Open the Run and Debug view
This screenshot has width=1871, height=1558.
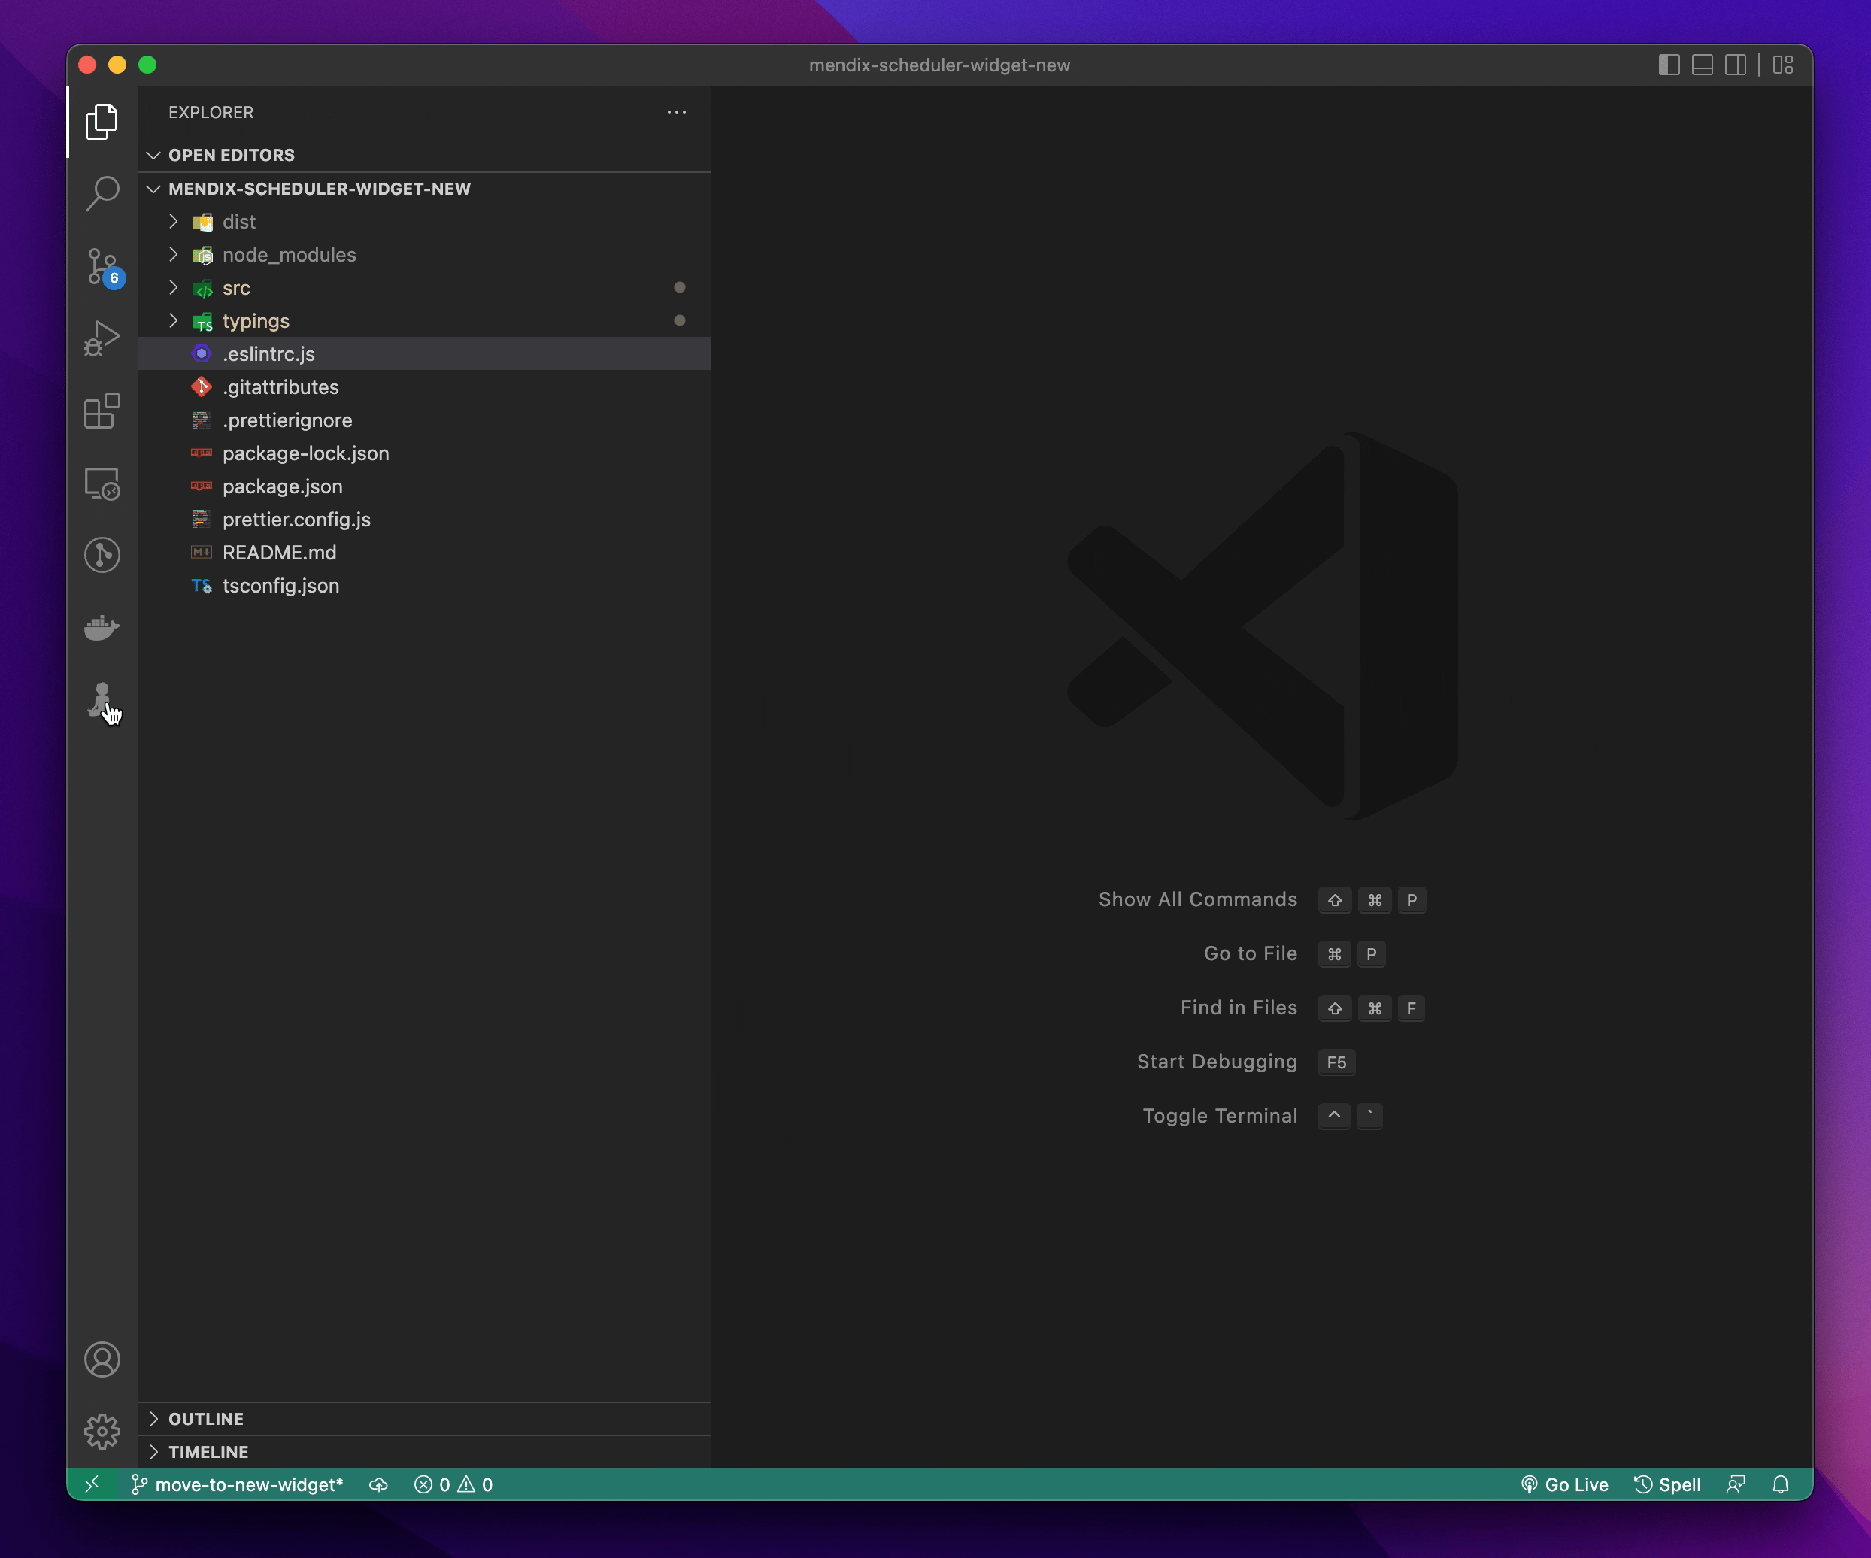pyautogui.click(x=102, y=338)
